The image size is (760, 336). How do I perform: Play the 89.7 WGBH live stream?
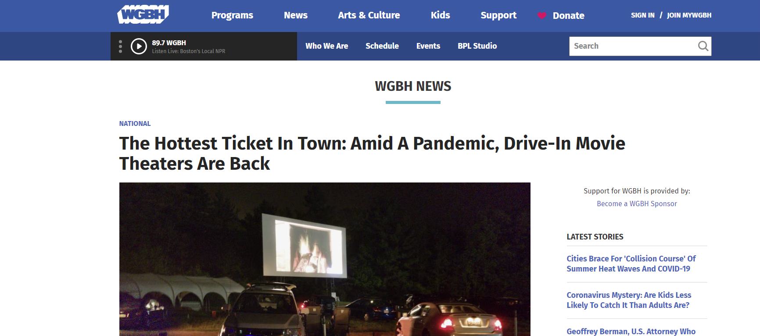(139, 46)
